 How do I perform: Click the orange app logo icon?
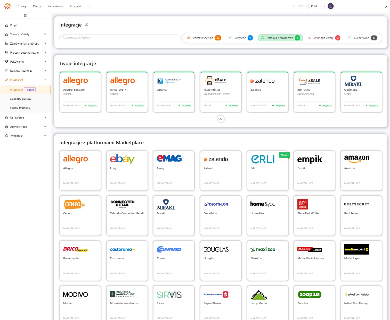click(7, 6)
